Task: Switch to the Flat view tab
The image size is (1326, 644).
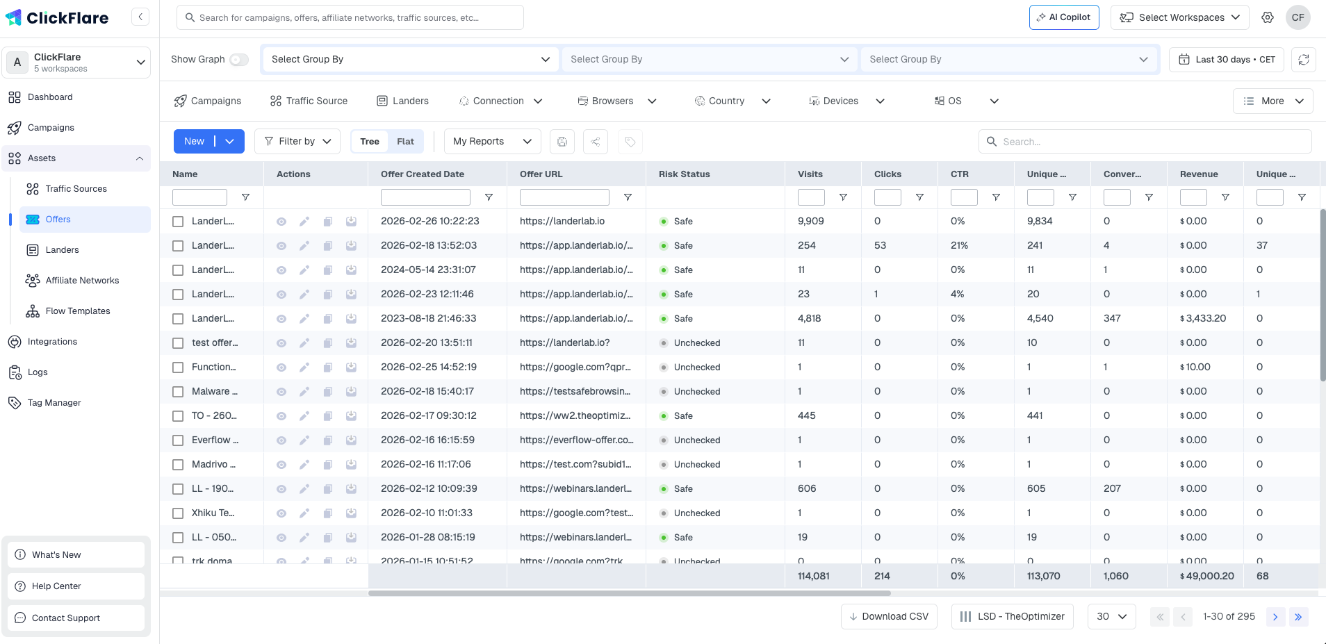Action: (x=405, y=142)
